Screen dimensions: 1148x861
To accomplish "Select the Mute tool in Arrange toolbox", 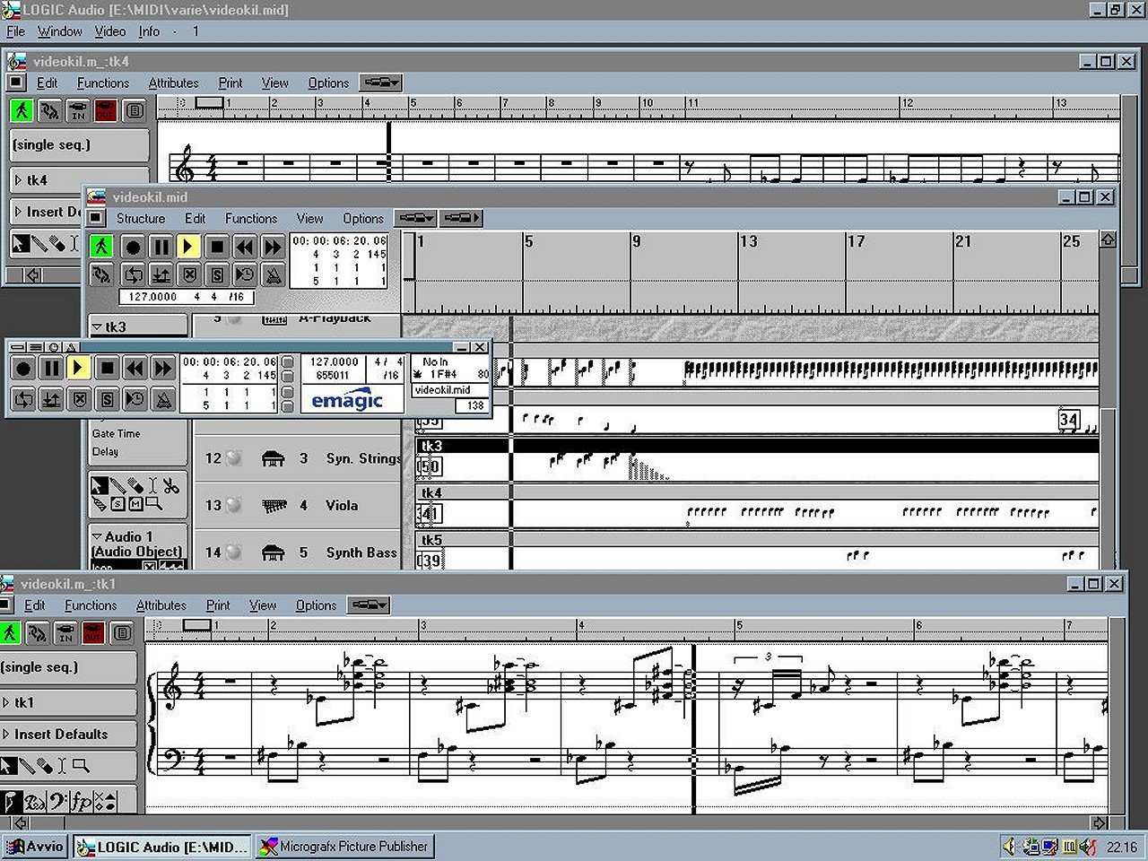I will (135, 504).
